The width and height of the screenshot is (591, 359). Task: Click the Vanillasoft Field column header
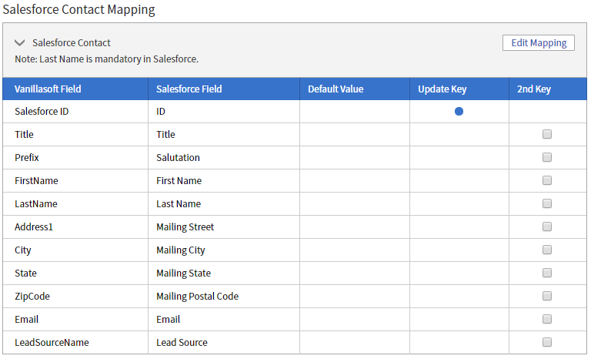coord(75,89)
